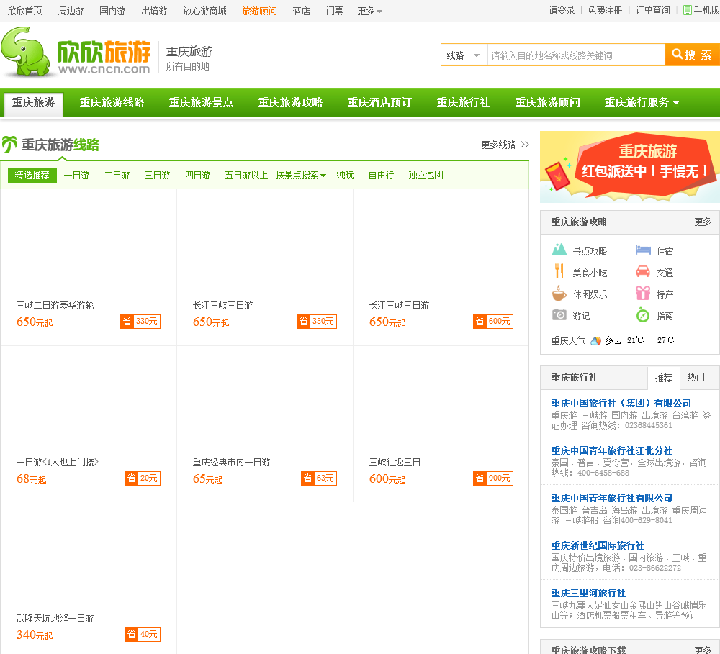Image resolution: width=720 pixels, height=654 pixels.
Task: Open 重庆新世纪国际旅行社 link
Action: coord(598,545)
